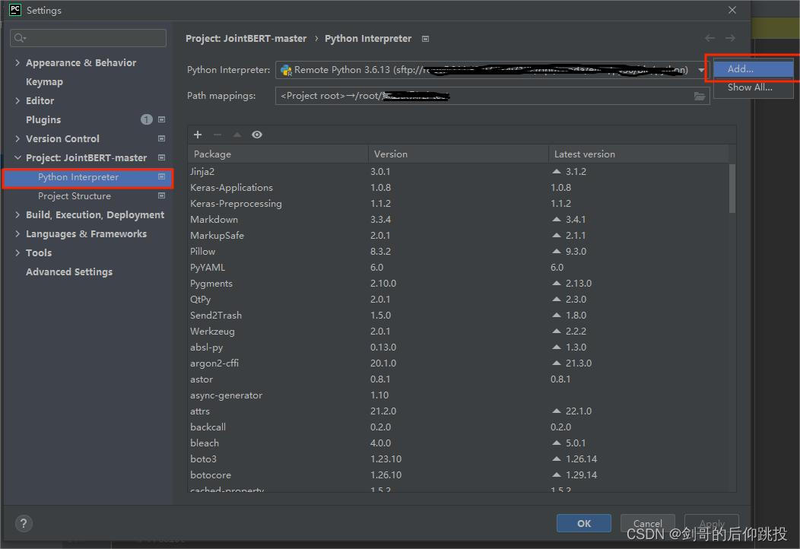Select the MarkupSafe package row

458,235
